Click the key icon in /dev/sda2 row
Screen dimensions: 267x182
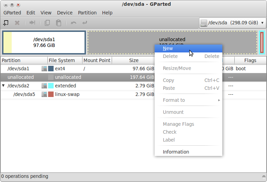pyautogui.click(x=44, y=86)
